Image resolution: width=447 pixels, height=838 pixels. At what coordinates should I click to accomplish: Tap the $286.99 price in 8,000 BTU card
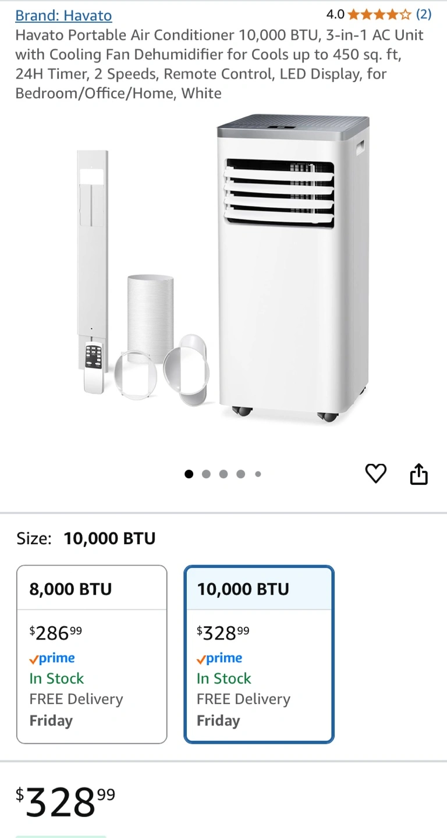coord(56,633)
